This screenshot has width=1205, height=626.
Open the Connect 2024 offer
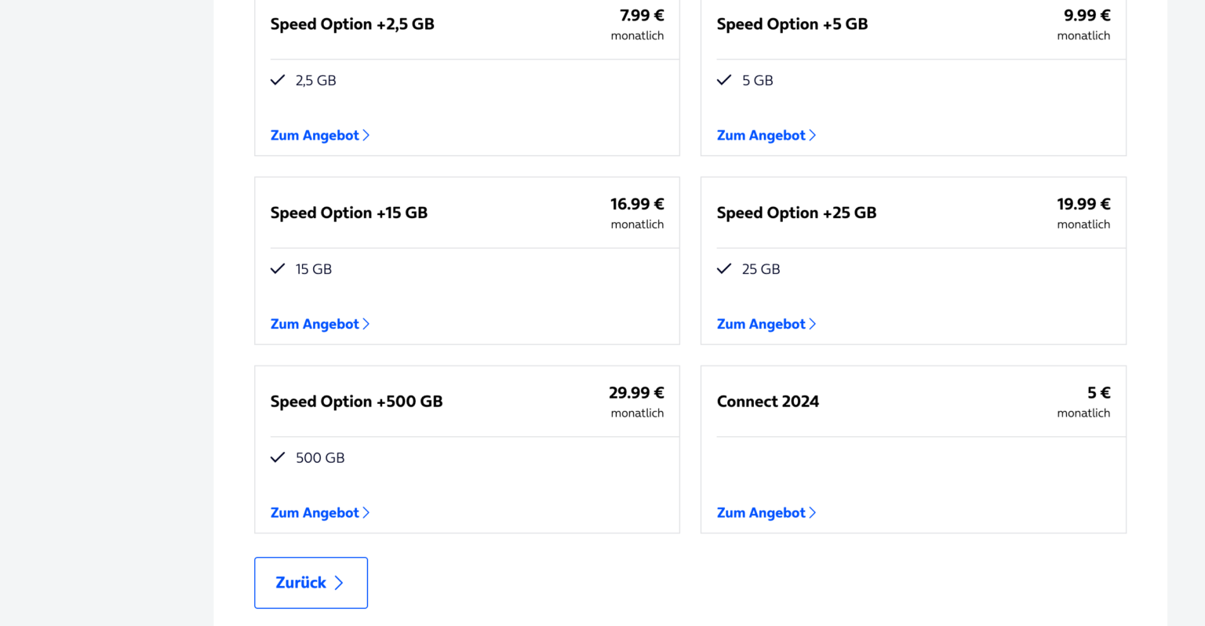click(761, 512)
